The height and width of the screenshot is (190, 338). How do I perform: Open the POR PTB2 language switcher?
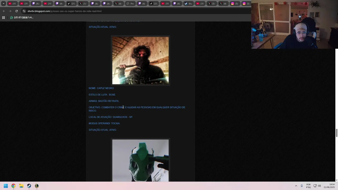(308, 186)
